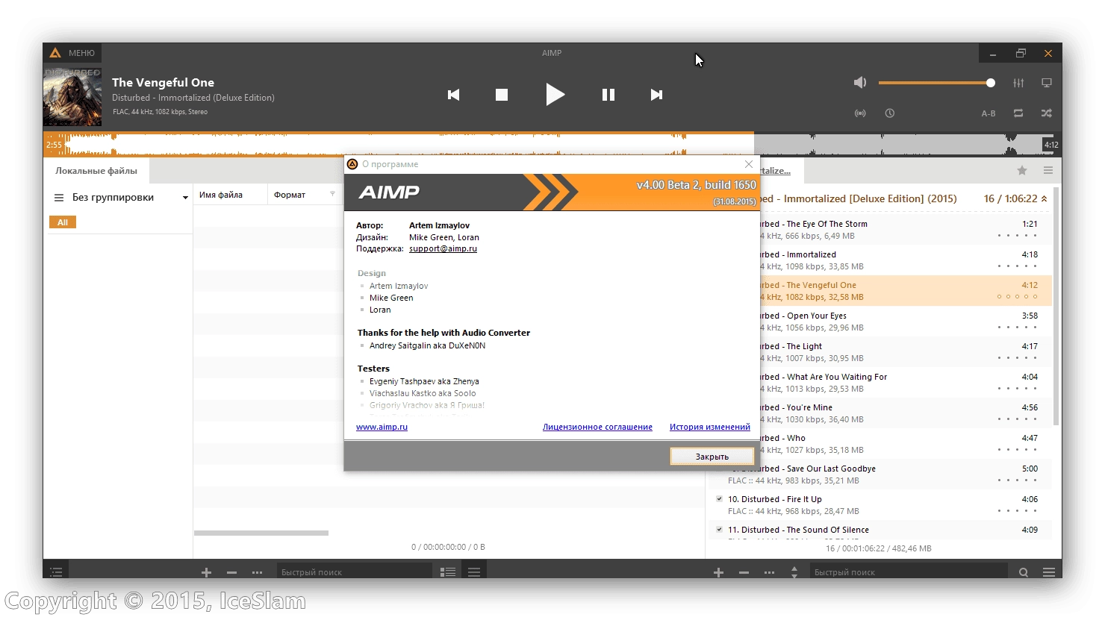
Task: Rate Fire It Up using rating dots
Action: click(1017, 511)
